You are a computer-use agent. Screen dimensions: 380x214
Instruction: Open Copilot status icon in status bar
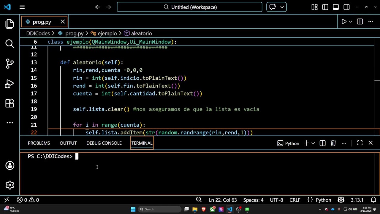coord(341,200)
